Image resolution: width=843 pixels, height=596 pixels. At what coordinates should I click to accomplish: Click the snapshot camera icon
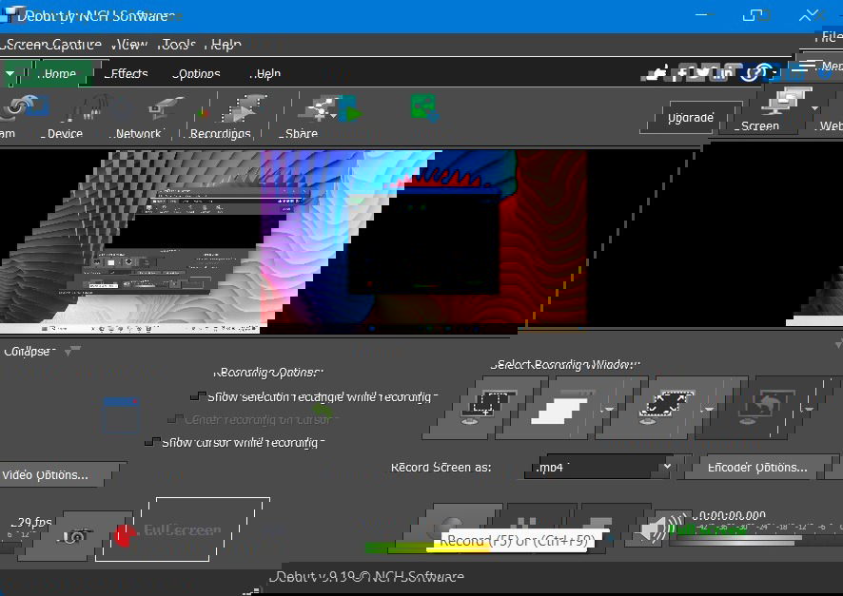(x=75, y=535)
